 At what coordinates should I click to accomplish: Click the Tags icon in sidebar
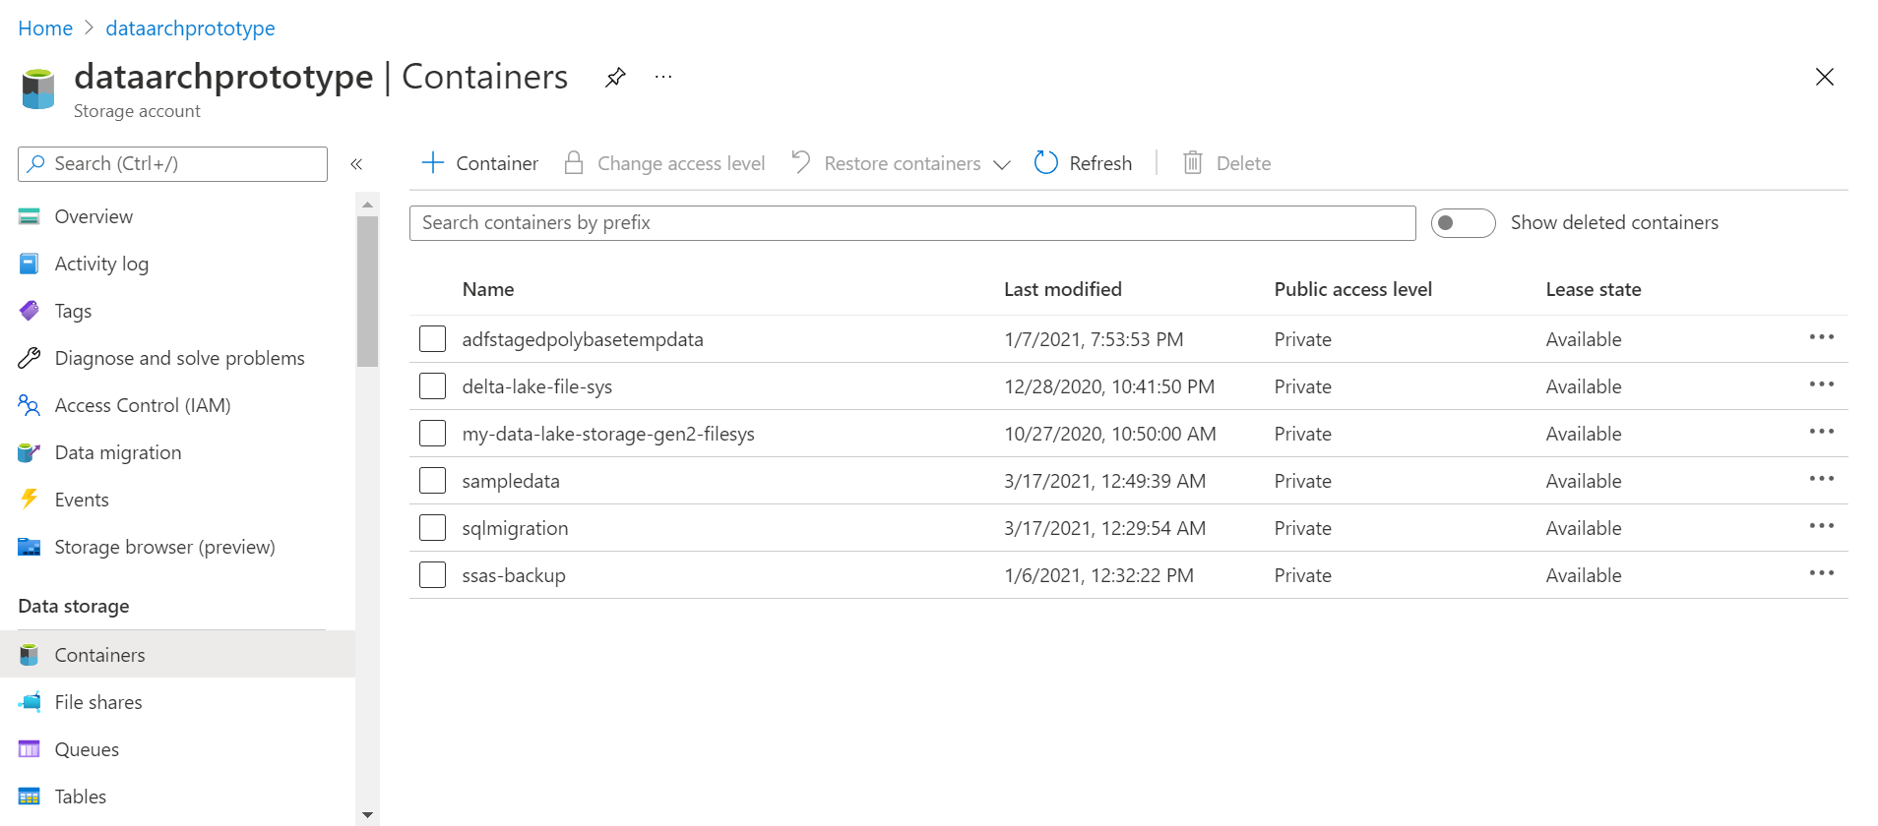(30, 311)
